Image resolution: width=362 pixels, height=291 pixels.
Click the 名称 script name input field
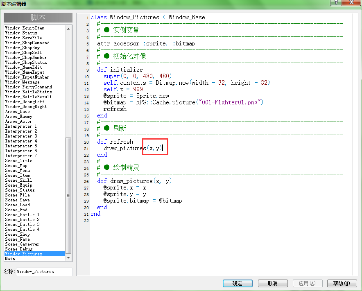pyautogui.click(x=44, y=272)
